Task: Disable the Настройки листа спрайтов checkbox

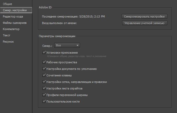Action: point(44,88)
